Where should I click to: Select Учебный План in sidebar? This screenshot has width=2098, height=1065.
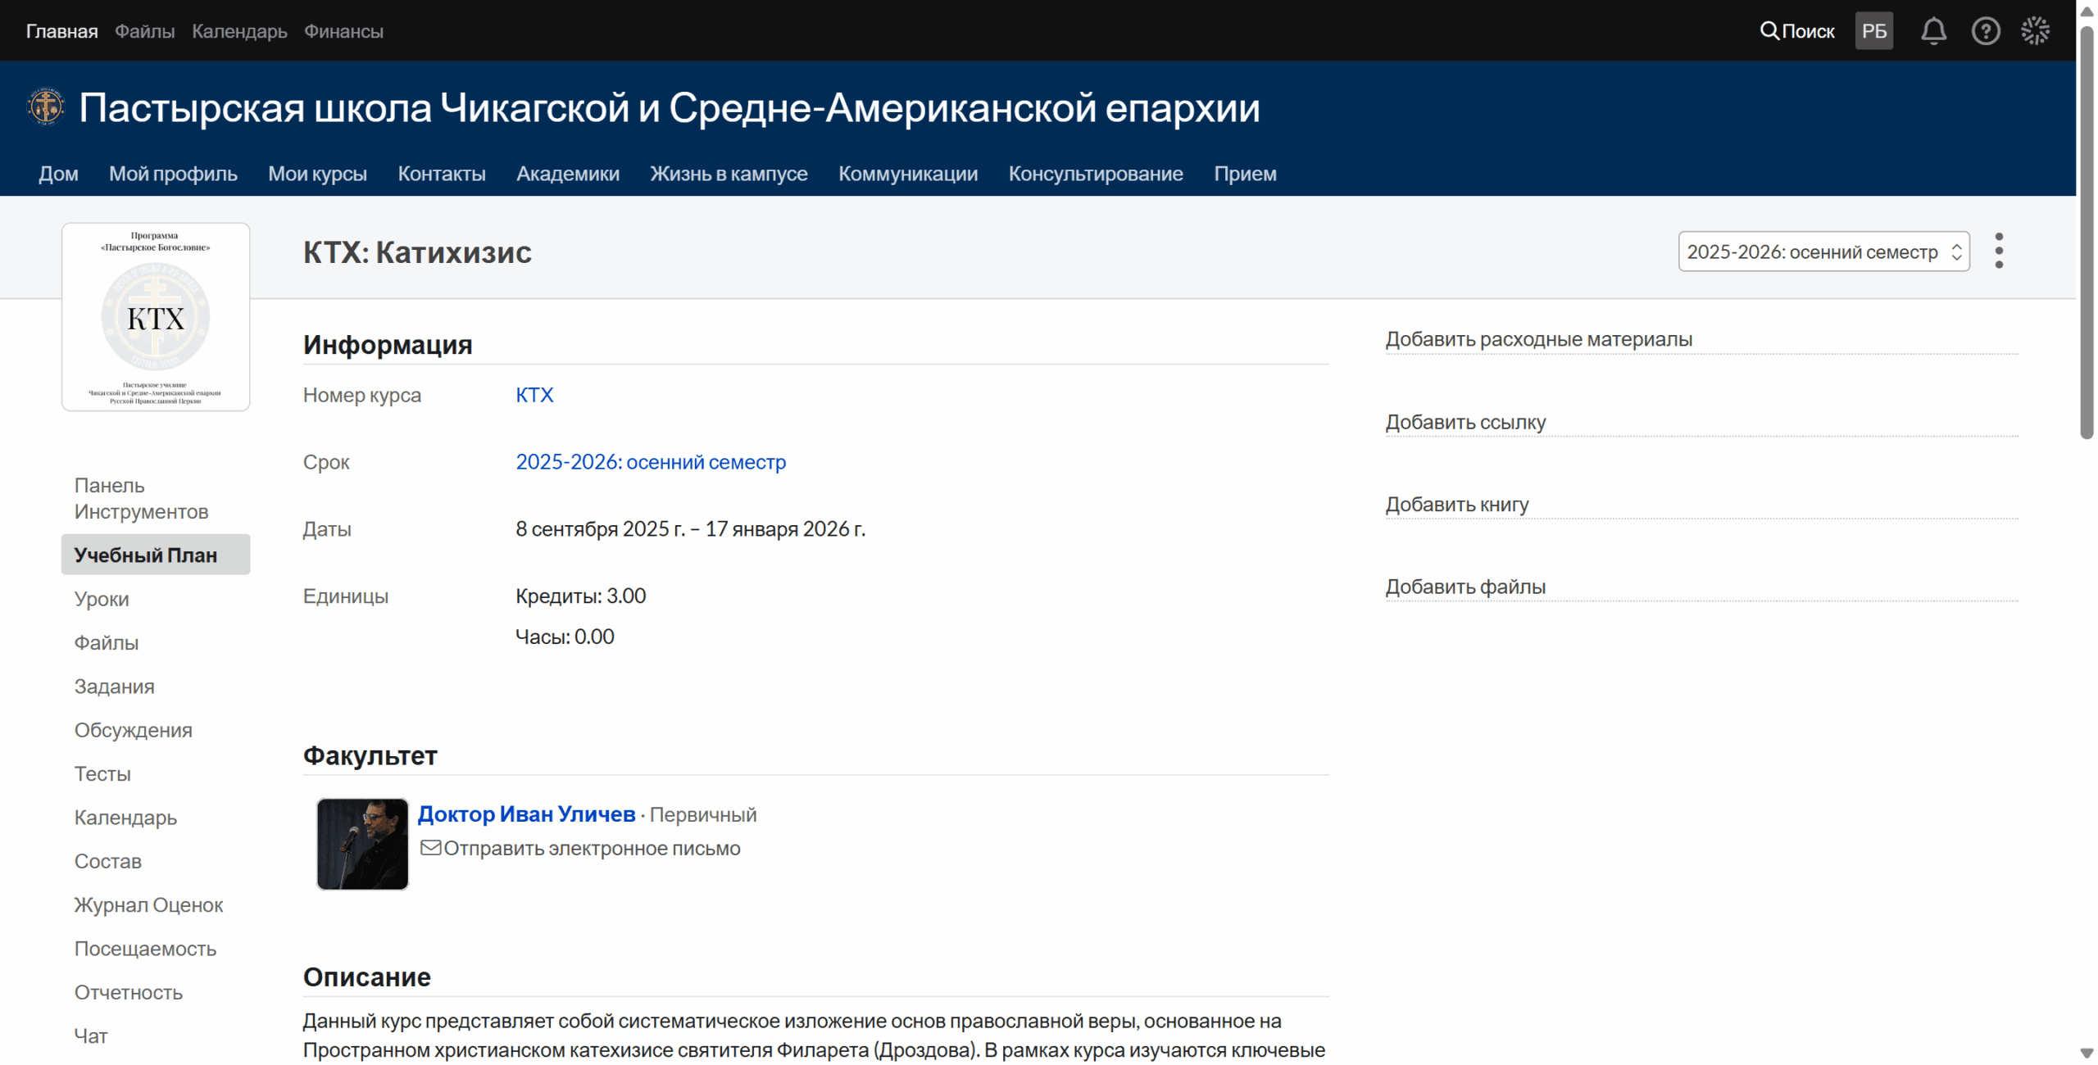(156, 555)
